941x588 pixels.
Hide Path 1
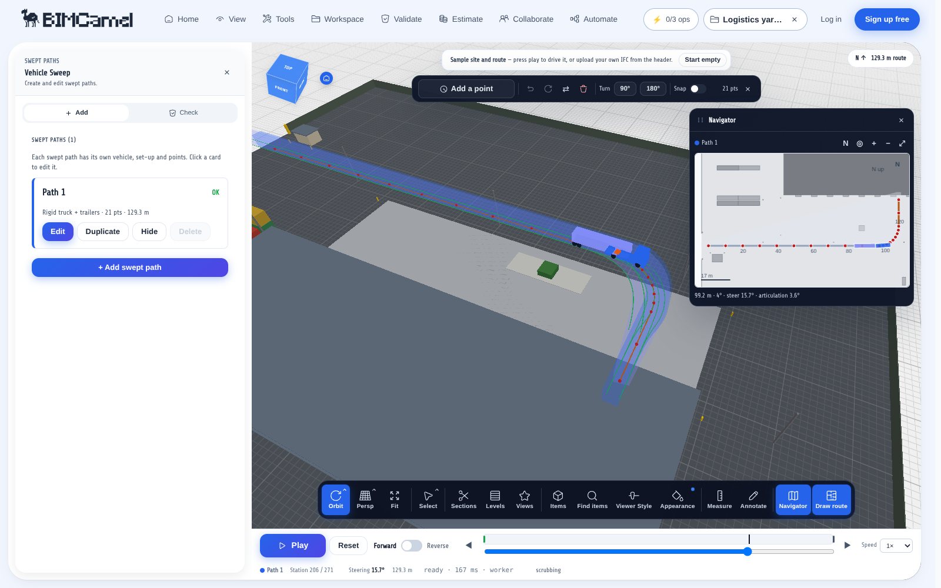point(149,232)
